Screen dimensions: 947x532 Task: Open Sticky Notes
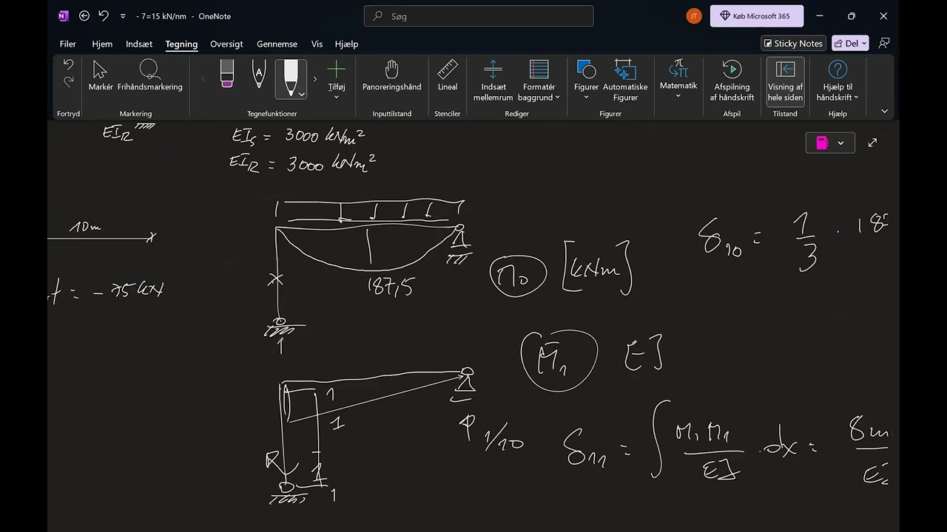click(x=793, y=44)
